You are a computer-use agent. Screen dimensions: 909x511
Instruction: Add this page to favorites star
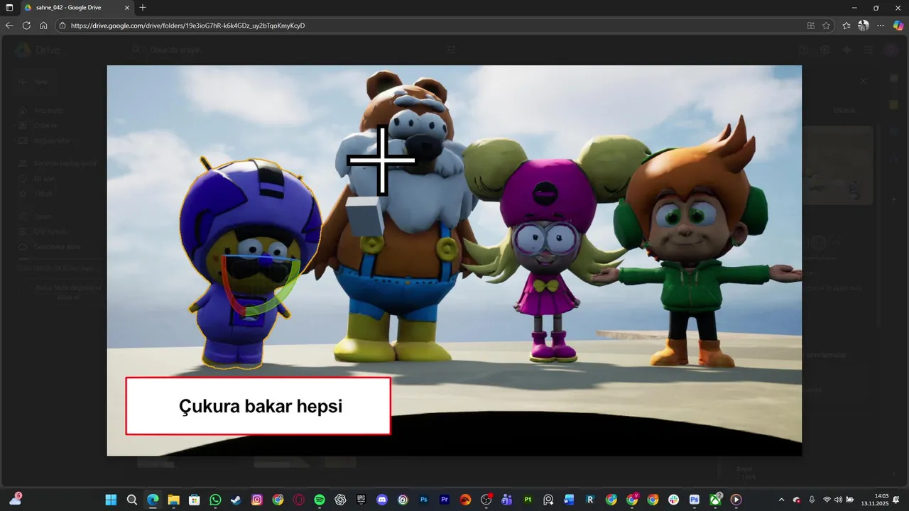(x=827, y=26)
